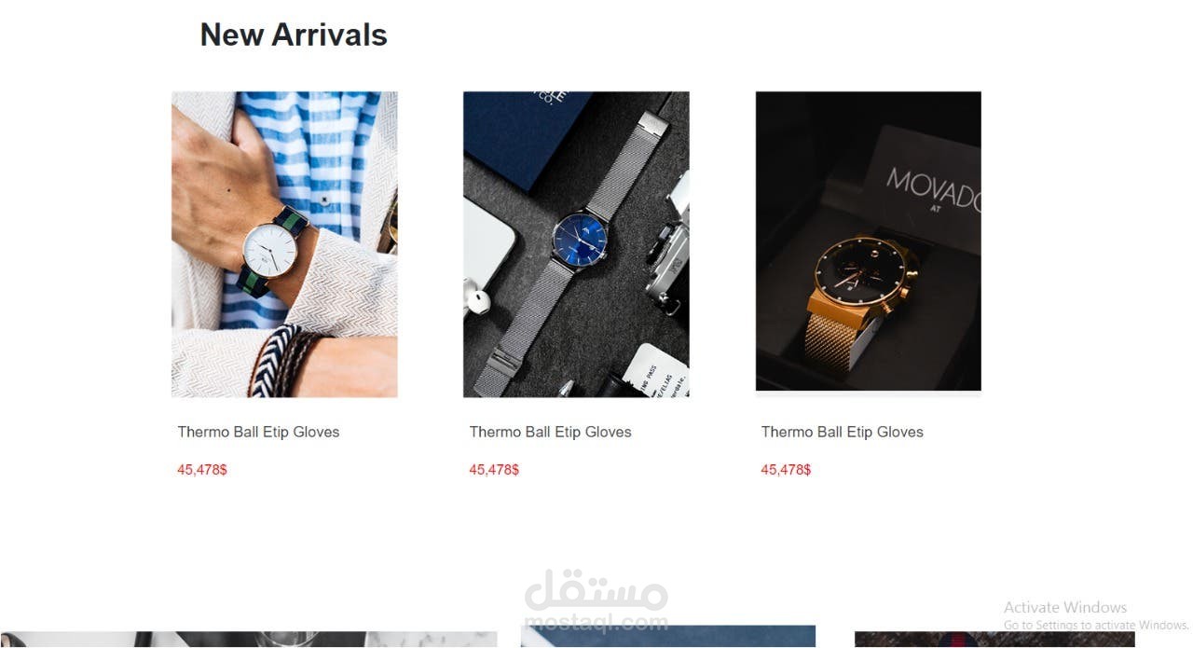The image size is (1193, 648).
Task: Open the partially visible blue bottom-center image
Action: (x=667, y=637)
